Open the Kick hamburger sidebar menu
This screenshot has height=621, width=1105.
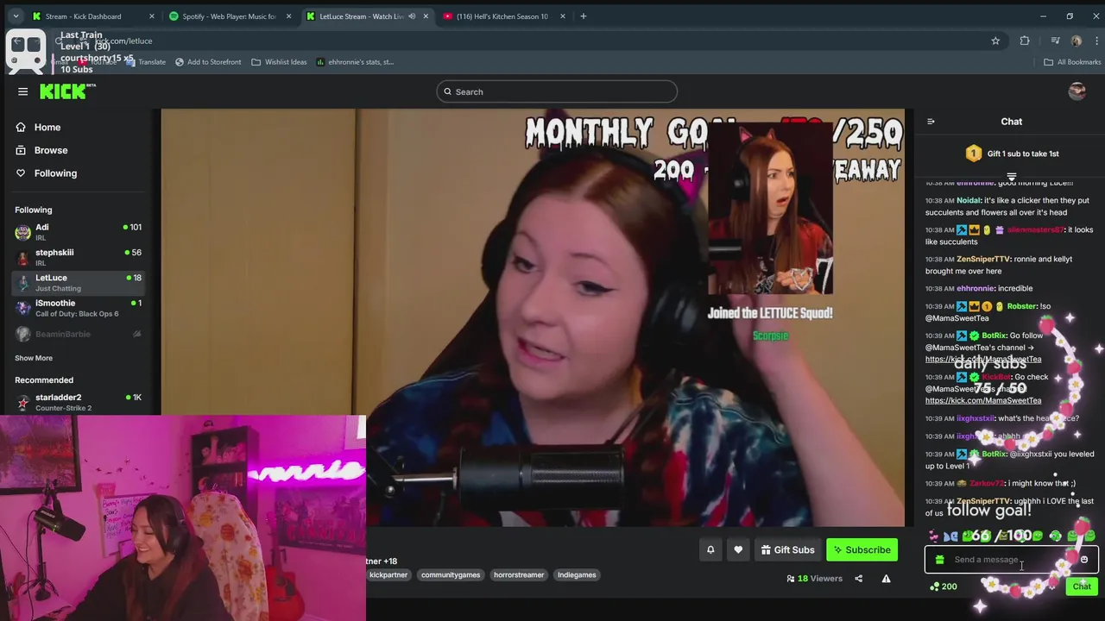(23, 91)
